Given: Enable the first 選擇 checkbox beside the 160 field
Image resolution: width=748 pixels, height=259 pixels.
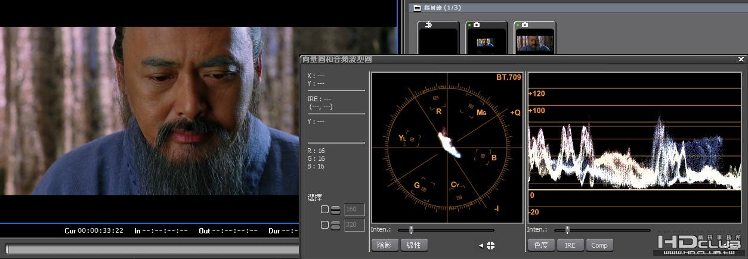Looking at the screenshot, I should click(x=324, y=210).
